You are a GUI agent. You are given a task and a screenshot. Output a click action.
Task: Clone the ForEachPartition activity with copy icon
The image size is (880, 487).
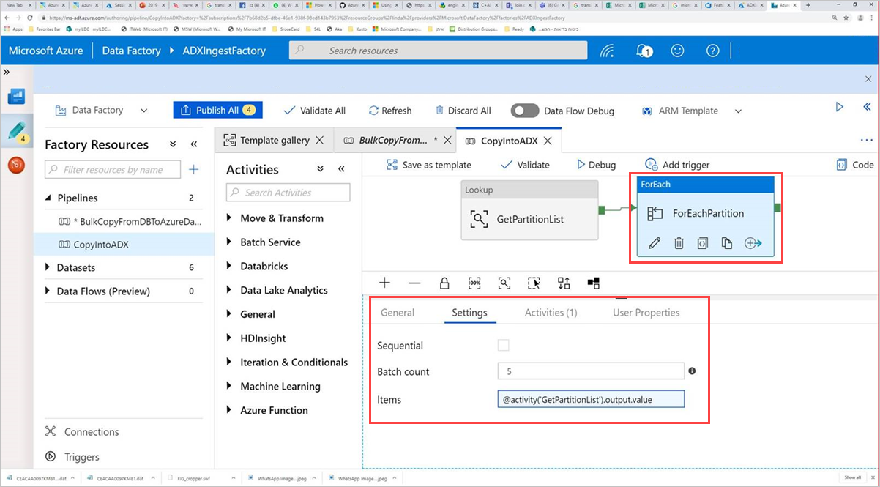(727, 242)
